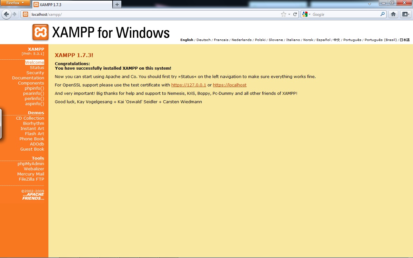This screenshot has height=258, width=413.
Task: Open the Firefox menu button
Action: (15, 3)
